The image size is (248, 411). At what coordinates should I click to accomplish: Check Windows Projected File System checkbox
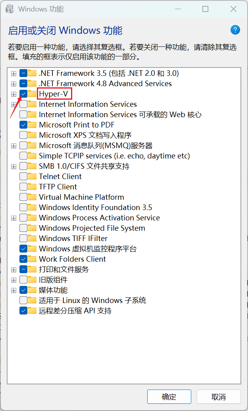(x=23, y=228)
